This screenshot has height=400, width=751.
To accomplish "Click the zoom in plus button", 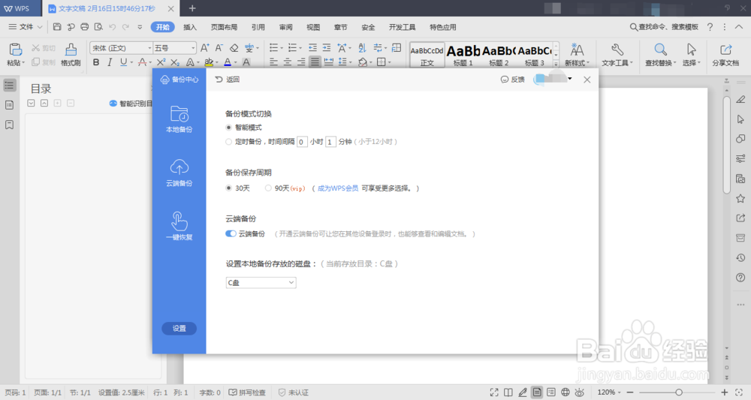I will (x=724, y=392).
